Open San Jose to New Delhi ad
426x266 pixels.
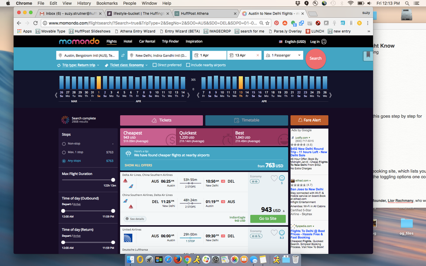pos(307,189)
